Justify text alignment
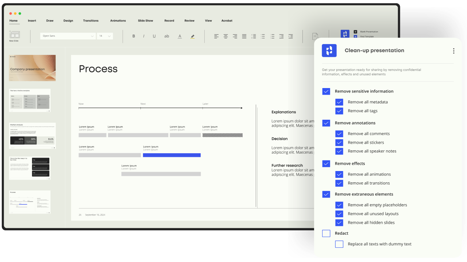Screen dimensions: 467x262 coord(244,36)
